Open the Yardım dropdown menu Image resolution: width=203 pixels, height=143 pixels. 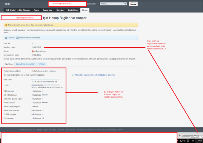click(x=93, y=4)
